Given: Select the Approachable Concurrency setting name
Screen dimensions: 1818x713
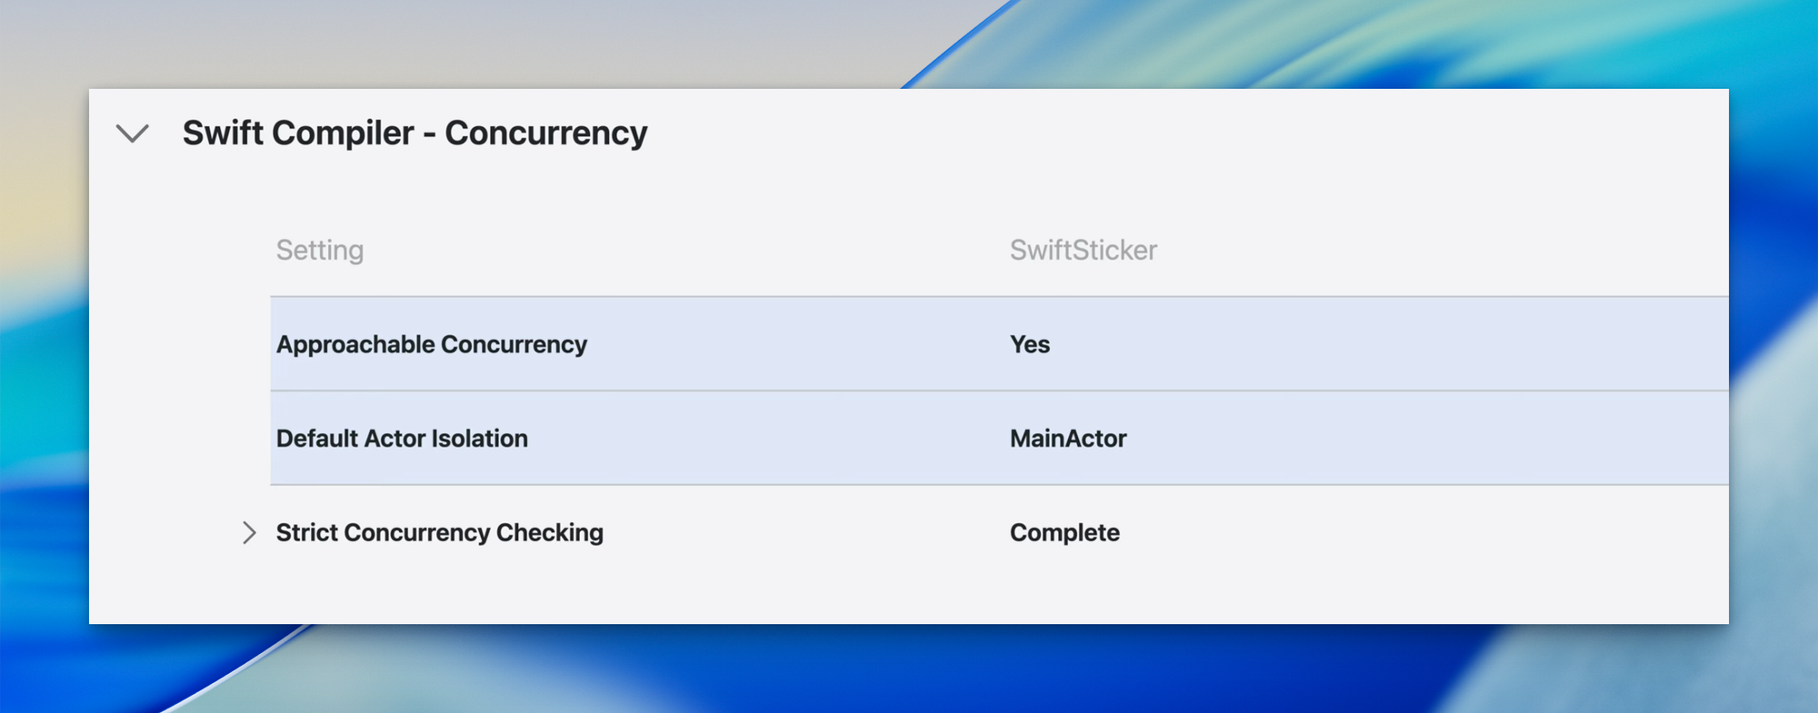Looking at the screenshot, I should pos(432,345).
